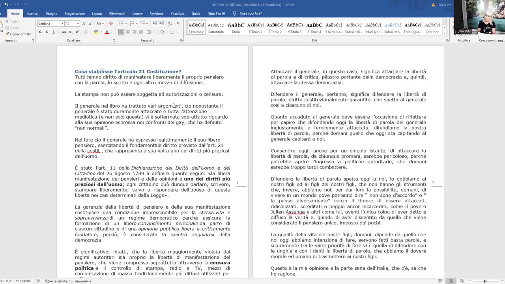Expand the styles gallery more arrow
This screenshot has width=505, height=284.
coord(445,33)
